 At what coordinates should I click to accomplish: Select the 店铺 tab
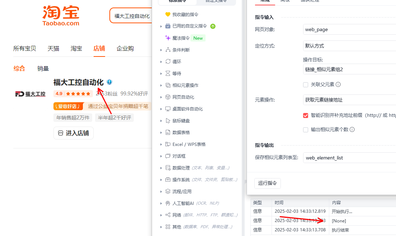point(99,48)
